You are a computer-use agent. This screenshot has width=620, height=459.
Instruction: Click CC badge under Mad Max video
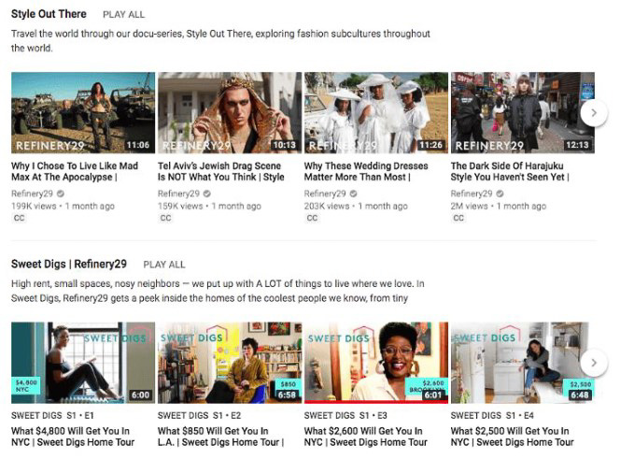click(19, 218)
